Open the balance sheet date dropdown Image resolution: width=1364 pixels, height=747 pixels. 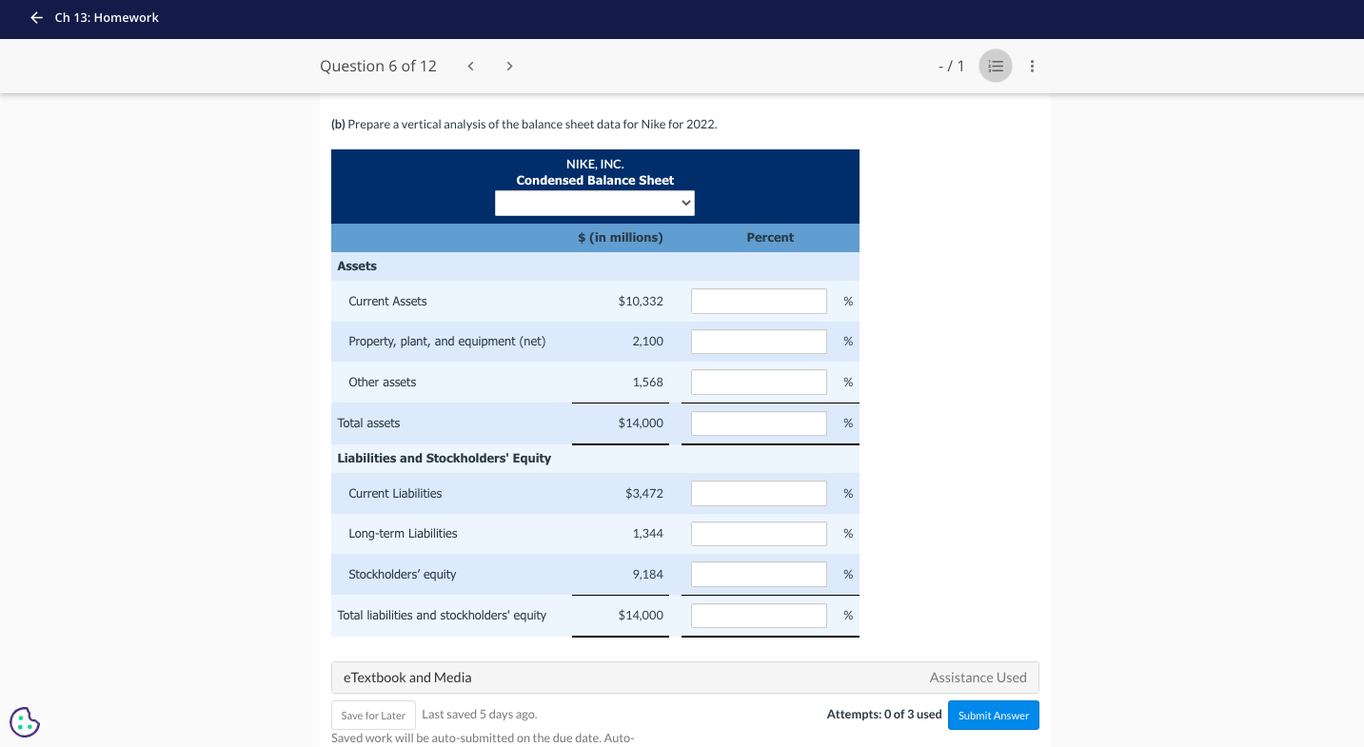point(595,203)
